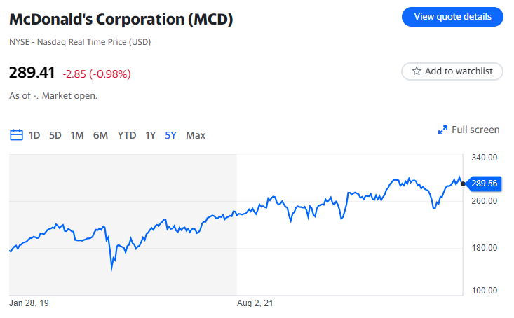Select the 5D time range
This screenshot has height=318, width=514.
(55, 135)
